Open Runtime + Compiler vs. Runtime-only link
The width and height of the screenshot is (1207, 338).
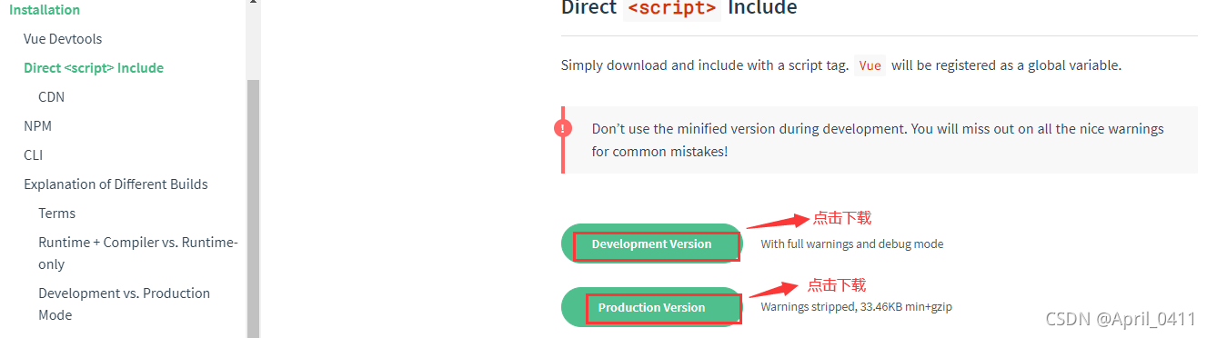coord(137,253)
